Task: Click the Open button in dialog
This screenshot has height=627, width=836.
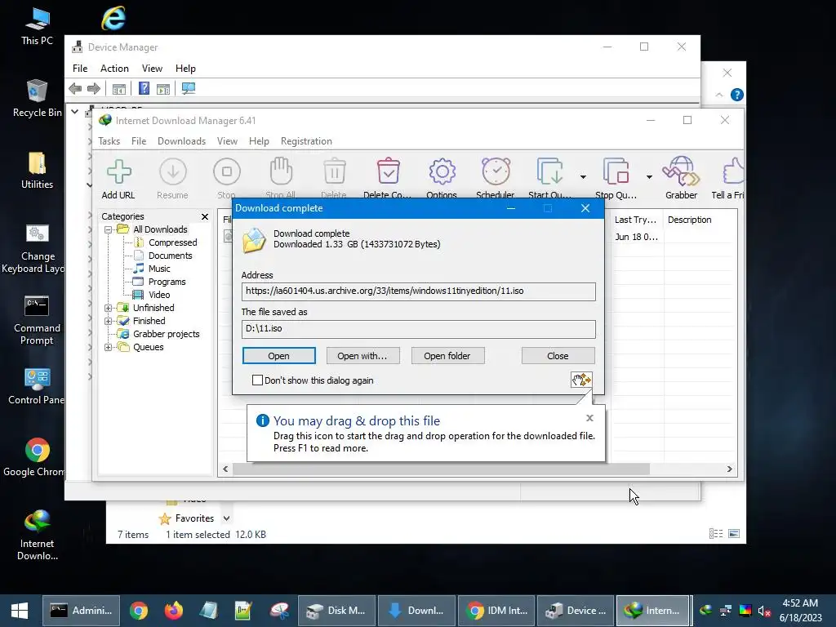Action: (x=279, y=356)
